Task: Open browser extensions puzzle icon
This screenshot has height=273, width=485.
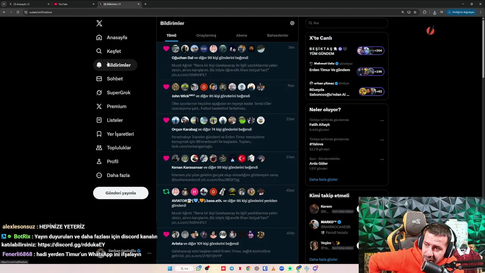Action: [424, 12]
